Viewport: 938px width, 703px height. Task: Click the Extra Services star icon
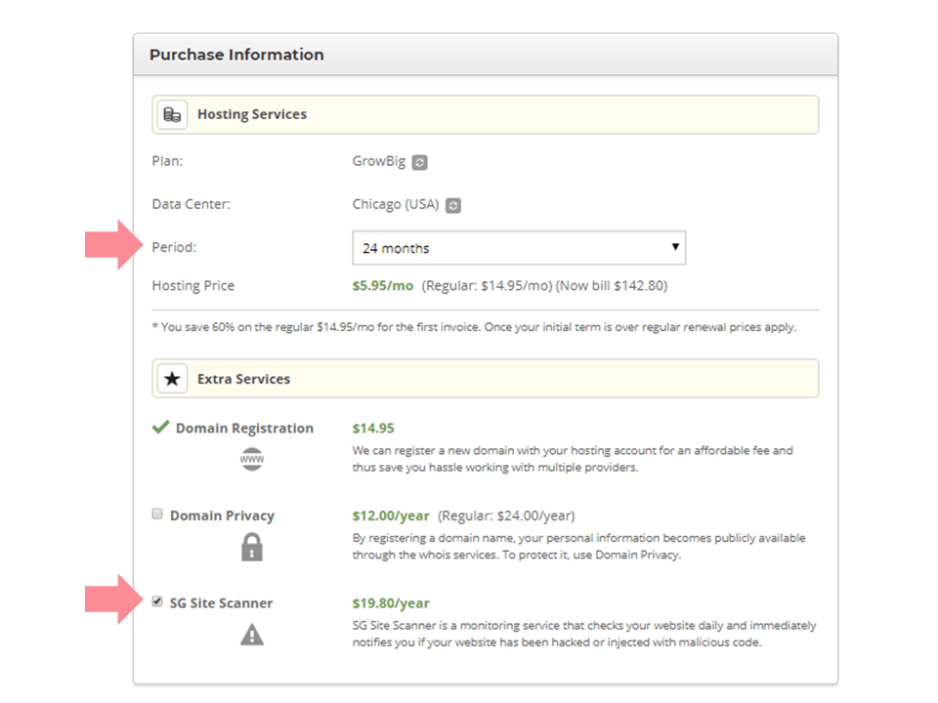(x=172, y=379)
